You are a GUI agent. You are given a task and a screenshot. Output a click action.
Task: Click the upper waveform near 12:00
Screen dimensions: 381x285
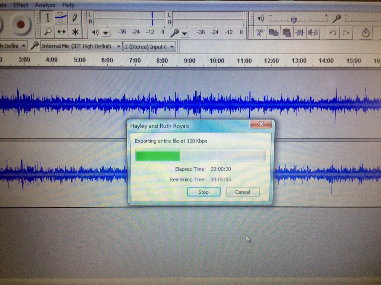tap(271, 104)
